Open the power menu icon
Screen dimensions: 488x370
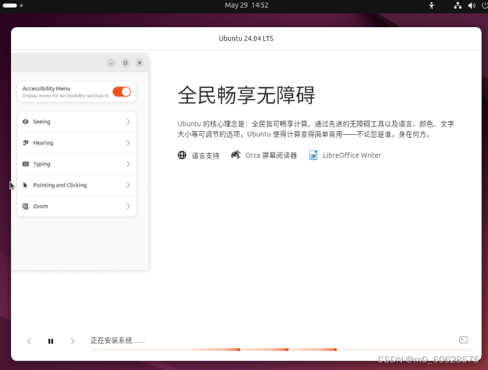tap(485, 5)
